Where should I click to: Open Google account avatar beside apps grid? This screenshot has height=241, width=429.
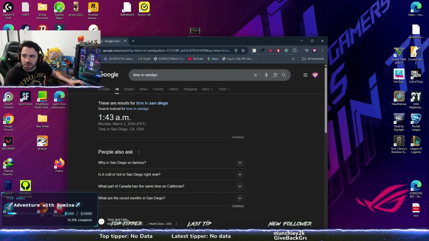tap(315, 75)
